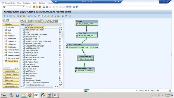This screenshot has height=98, width=174.
Task: Close the Modeling navigation pane X icon
Action: pos(8,20)
